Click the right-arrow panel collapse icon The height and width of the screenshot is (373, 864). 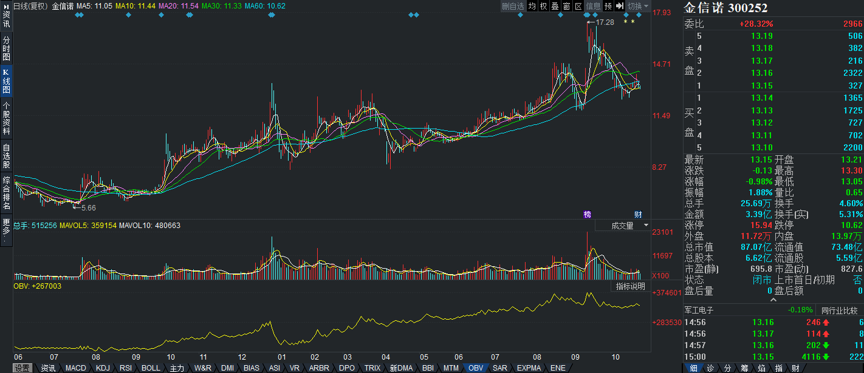pos(620,6)
